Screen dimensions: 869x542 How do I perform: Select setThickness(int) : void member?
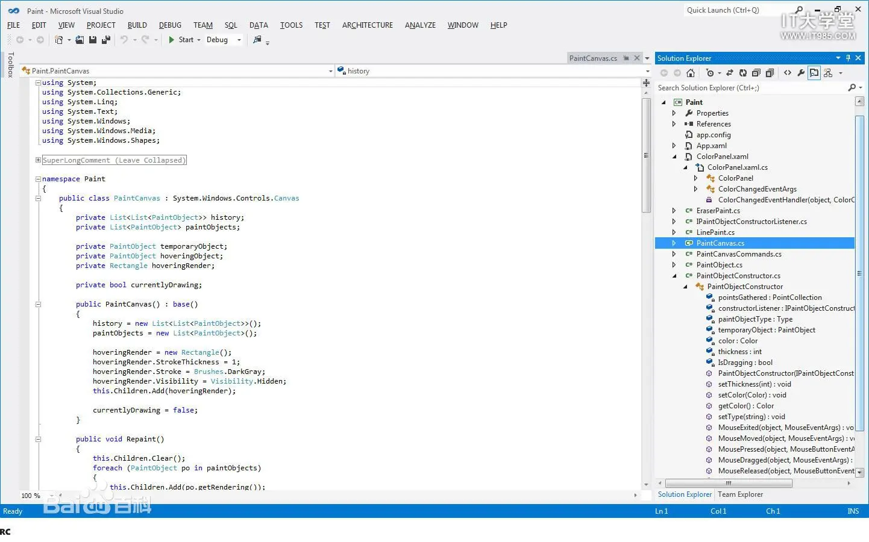tap(754, 384)
